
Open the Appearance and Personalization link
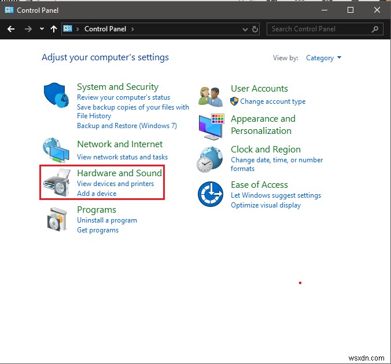point(263,125)
